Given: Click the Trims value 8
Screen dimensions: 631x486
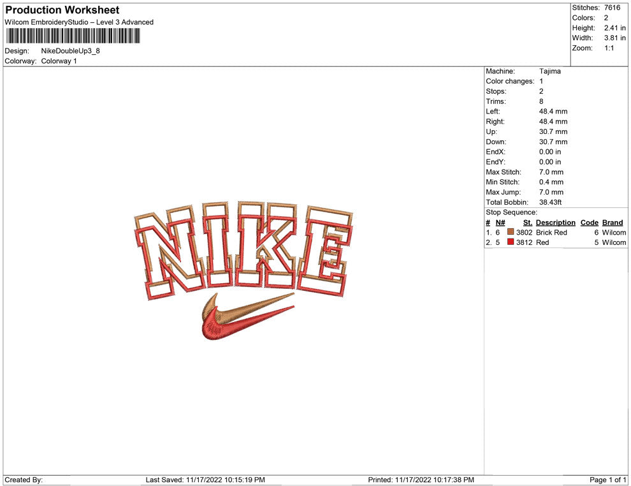Looking at the screenshot, I should [541, 101].
